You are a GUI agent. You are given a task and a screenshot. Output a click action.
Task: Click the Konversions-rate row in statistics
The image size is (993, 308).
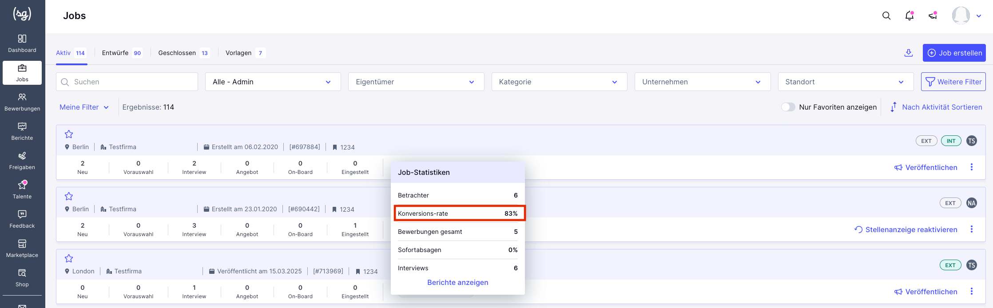point(458,213)
